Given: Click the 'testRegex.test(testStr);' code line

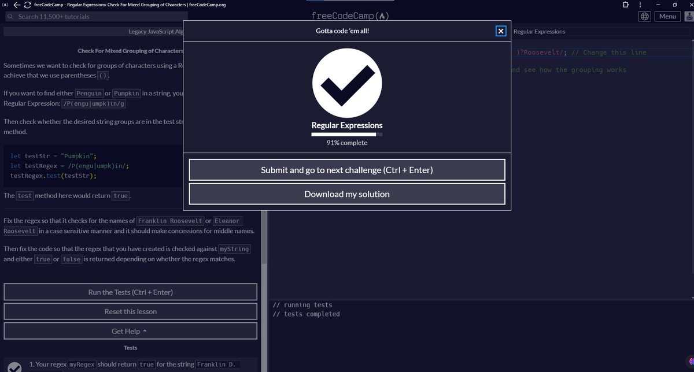Looking at the screenshot, I should (53, 175).
